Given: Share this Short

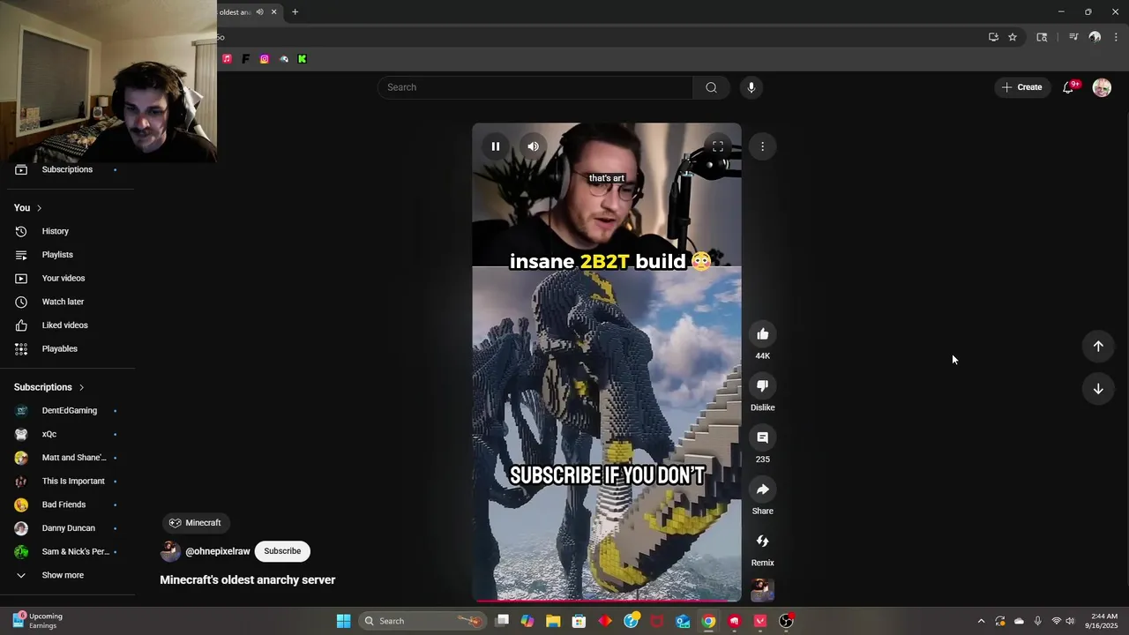Looking at the screenshot, I should (x=763, y=489).
